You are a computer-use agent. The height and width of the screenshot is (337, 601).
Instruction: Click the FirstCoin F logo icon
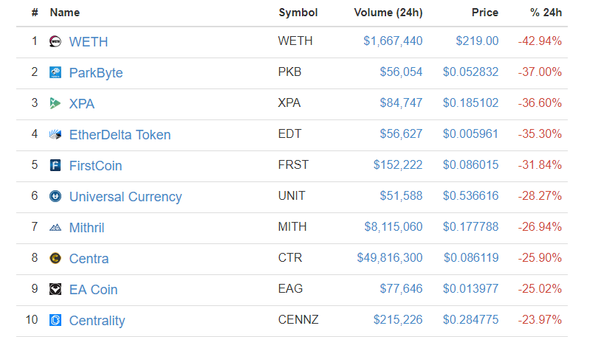(55, 165)
